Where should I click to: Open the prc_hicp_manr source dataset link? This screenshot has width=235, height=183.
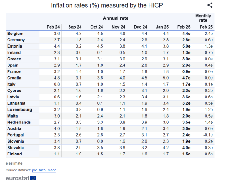44,170
